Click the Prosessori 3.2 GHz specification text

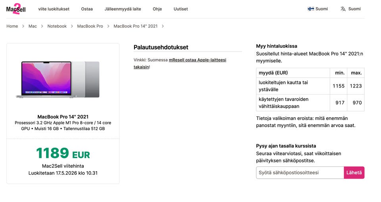pyautogui.click(x=63, y=126)
